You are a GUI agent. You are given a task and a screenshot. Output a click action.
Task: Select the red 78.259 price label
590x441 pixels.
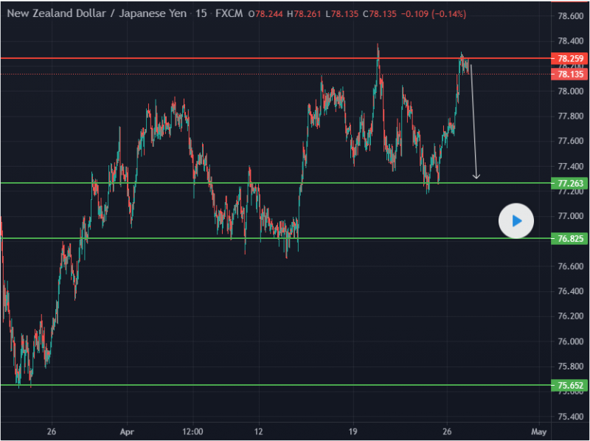570,58
